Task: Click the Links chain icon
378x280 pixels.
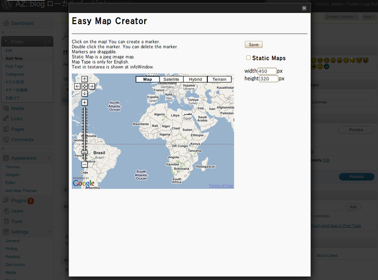Action: 6,118
